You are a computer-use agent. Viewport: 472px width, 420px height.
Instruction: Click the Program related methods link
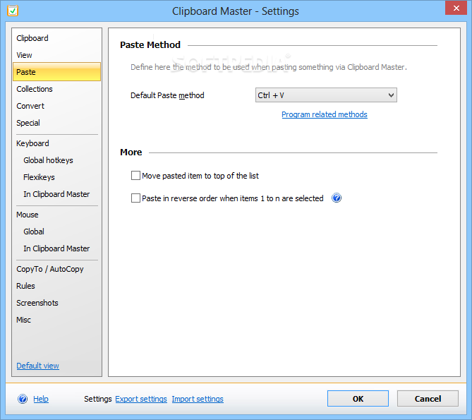pyautogui.click(x=325, y=114)
